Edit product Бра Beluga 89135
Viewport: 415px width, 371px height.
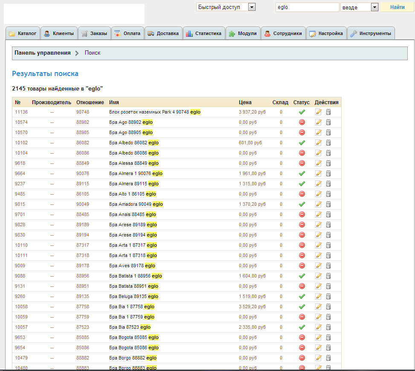319,297
